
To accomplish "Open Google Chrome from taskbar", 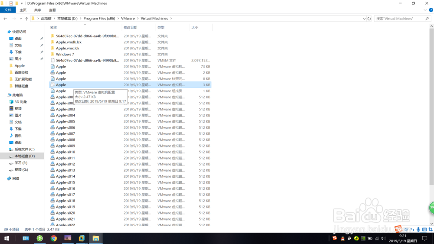I will tap(54, 238).
